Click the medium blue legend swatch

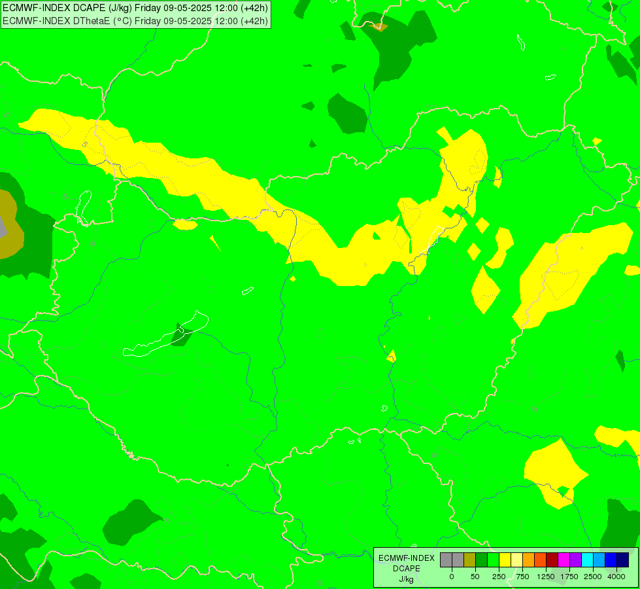[611, 560]
